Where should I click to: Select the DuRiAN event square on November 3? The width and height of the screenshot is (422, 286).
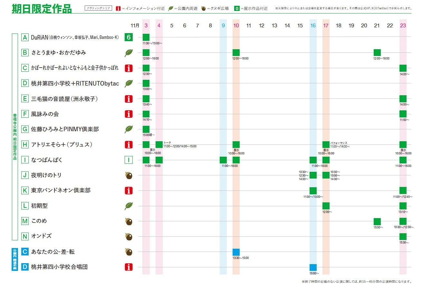click(146, 37)
